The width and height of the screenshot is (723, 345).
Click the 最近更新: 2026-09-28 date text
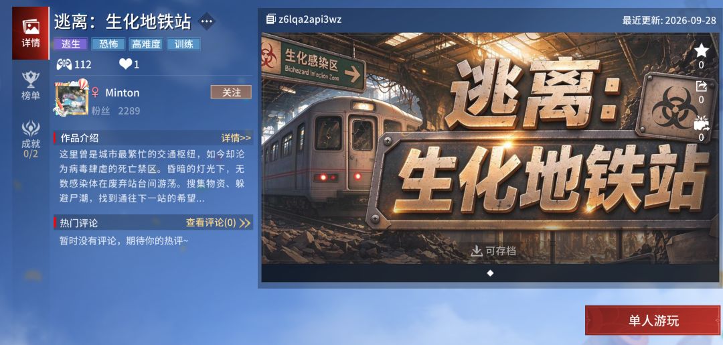(x=669, y=20)
